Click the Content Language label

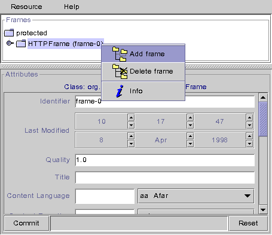point(38,196)
